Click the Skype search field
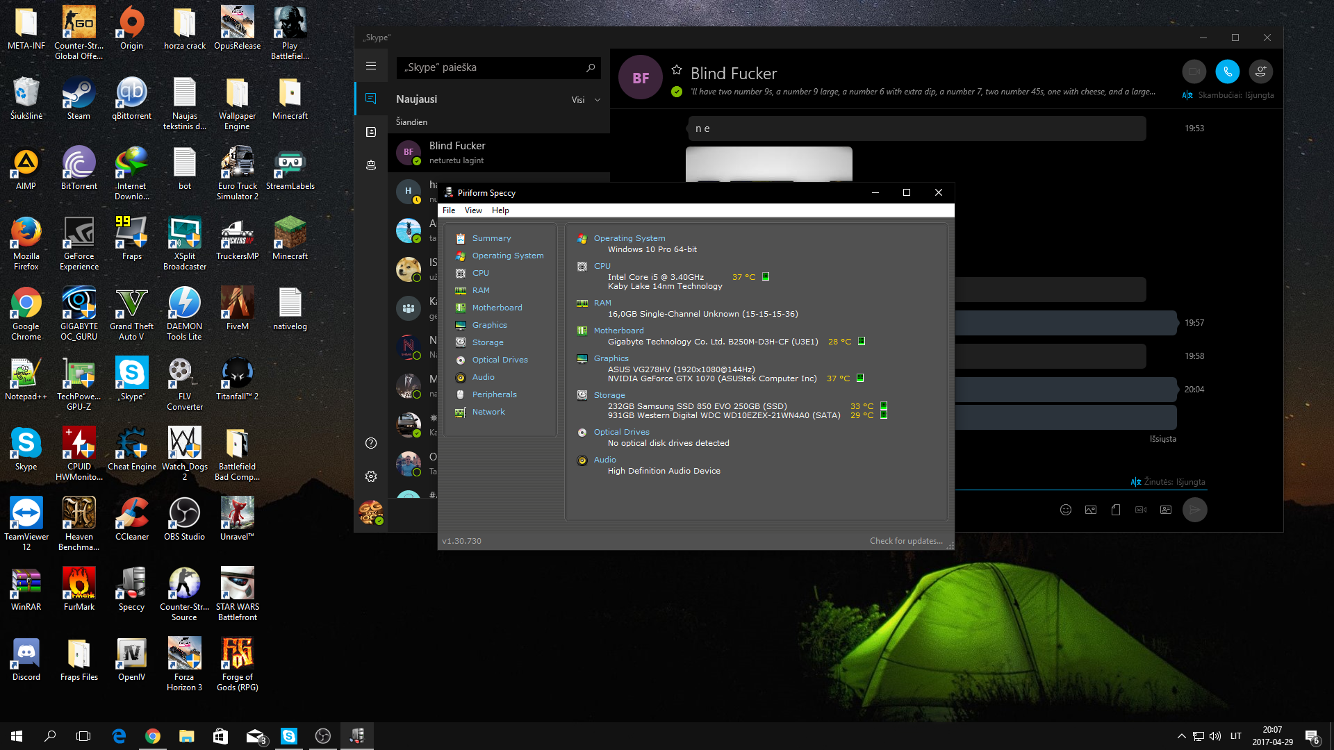1334x750 pixels. pyautogui.click(x=499, y=67)
